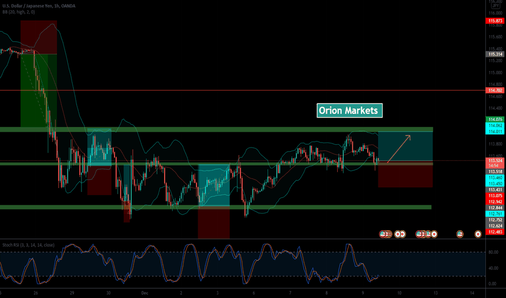Click the 114.702 red price label
This screenshot has width=506, height=298.
point(495,90)
